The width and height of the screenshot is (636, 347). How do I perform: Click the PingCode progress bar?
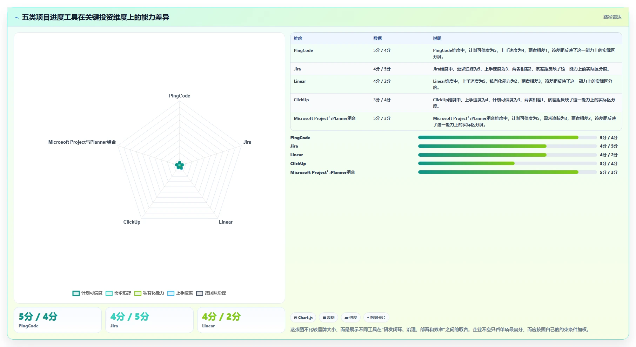pyautogui.click(x=507, y=137)
